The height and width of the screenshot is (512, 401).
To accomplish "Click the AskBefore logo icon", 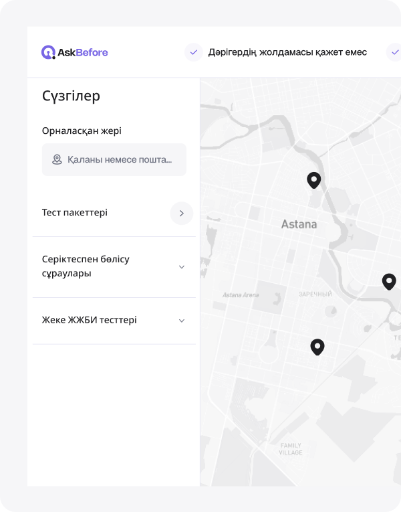I will coord(48,52).
